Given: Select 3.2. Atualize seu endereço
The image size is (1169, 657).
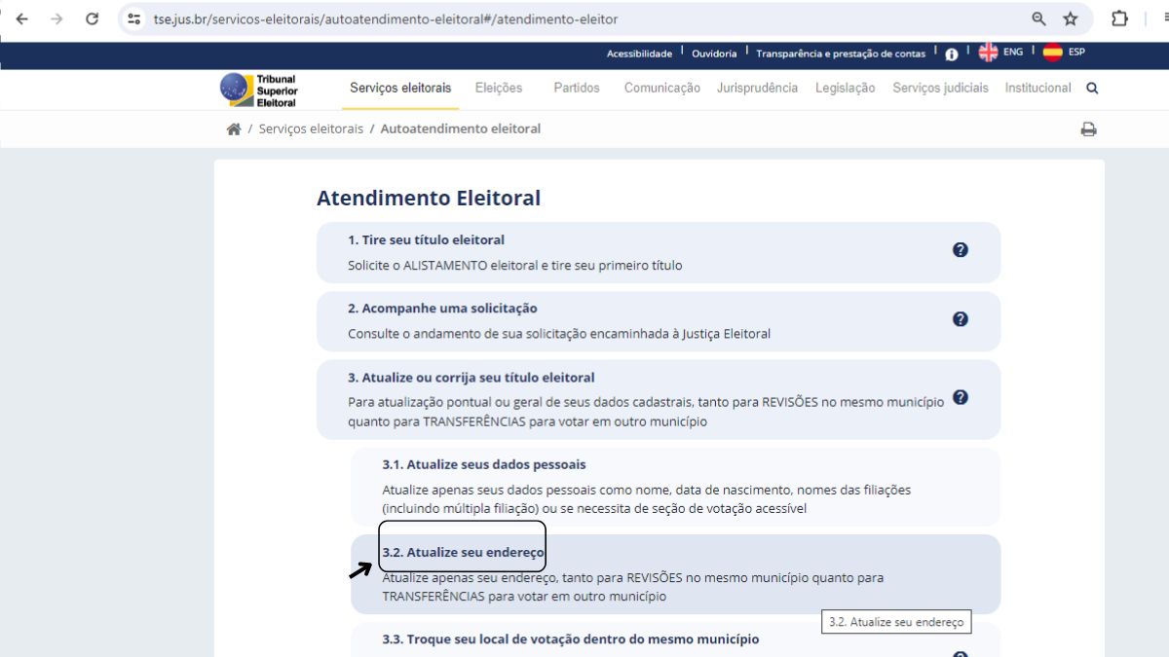Looking at the screenshot, I should 675,574.
